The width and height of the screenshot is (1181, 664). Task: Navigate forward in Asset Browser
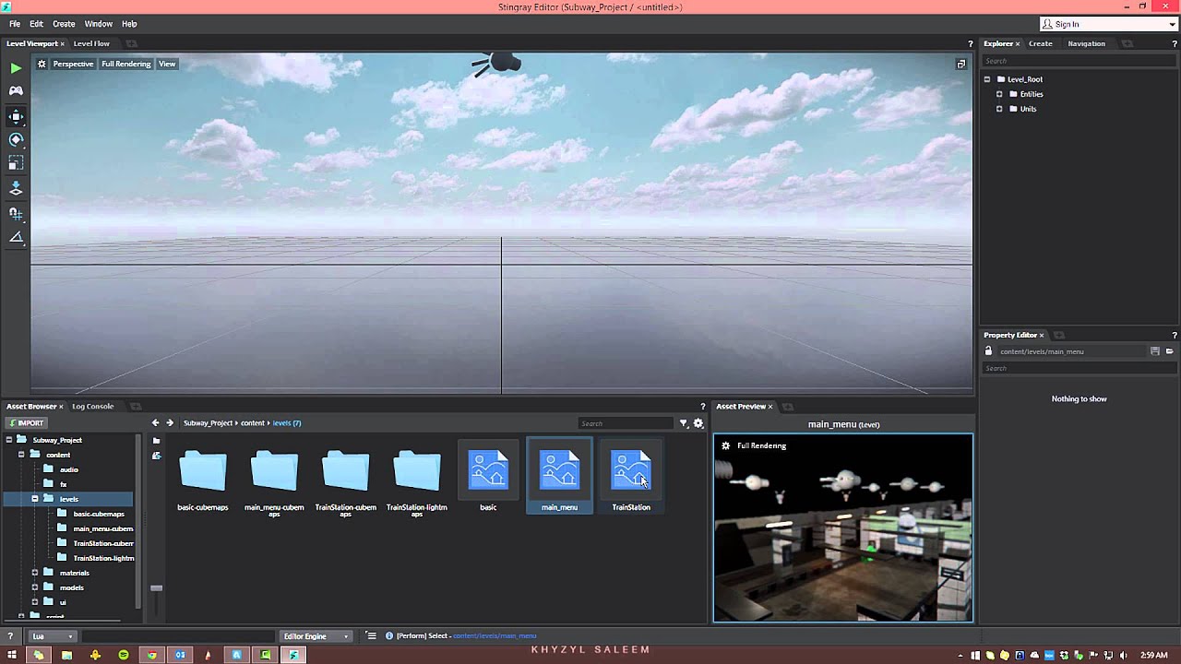(x=170, y=422)
